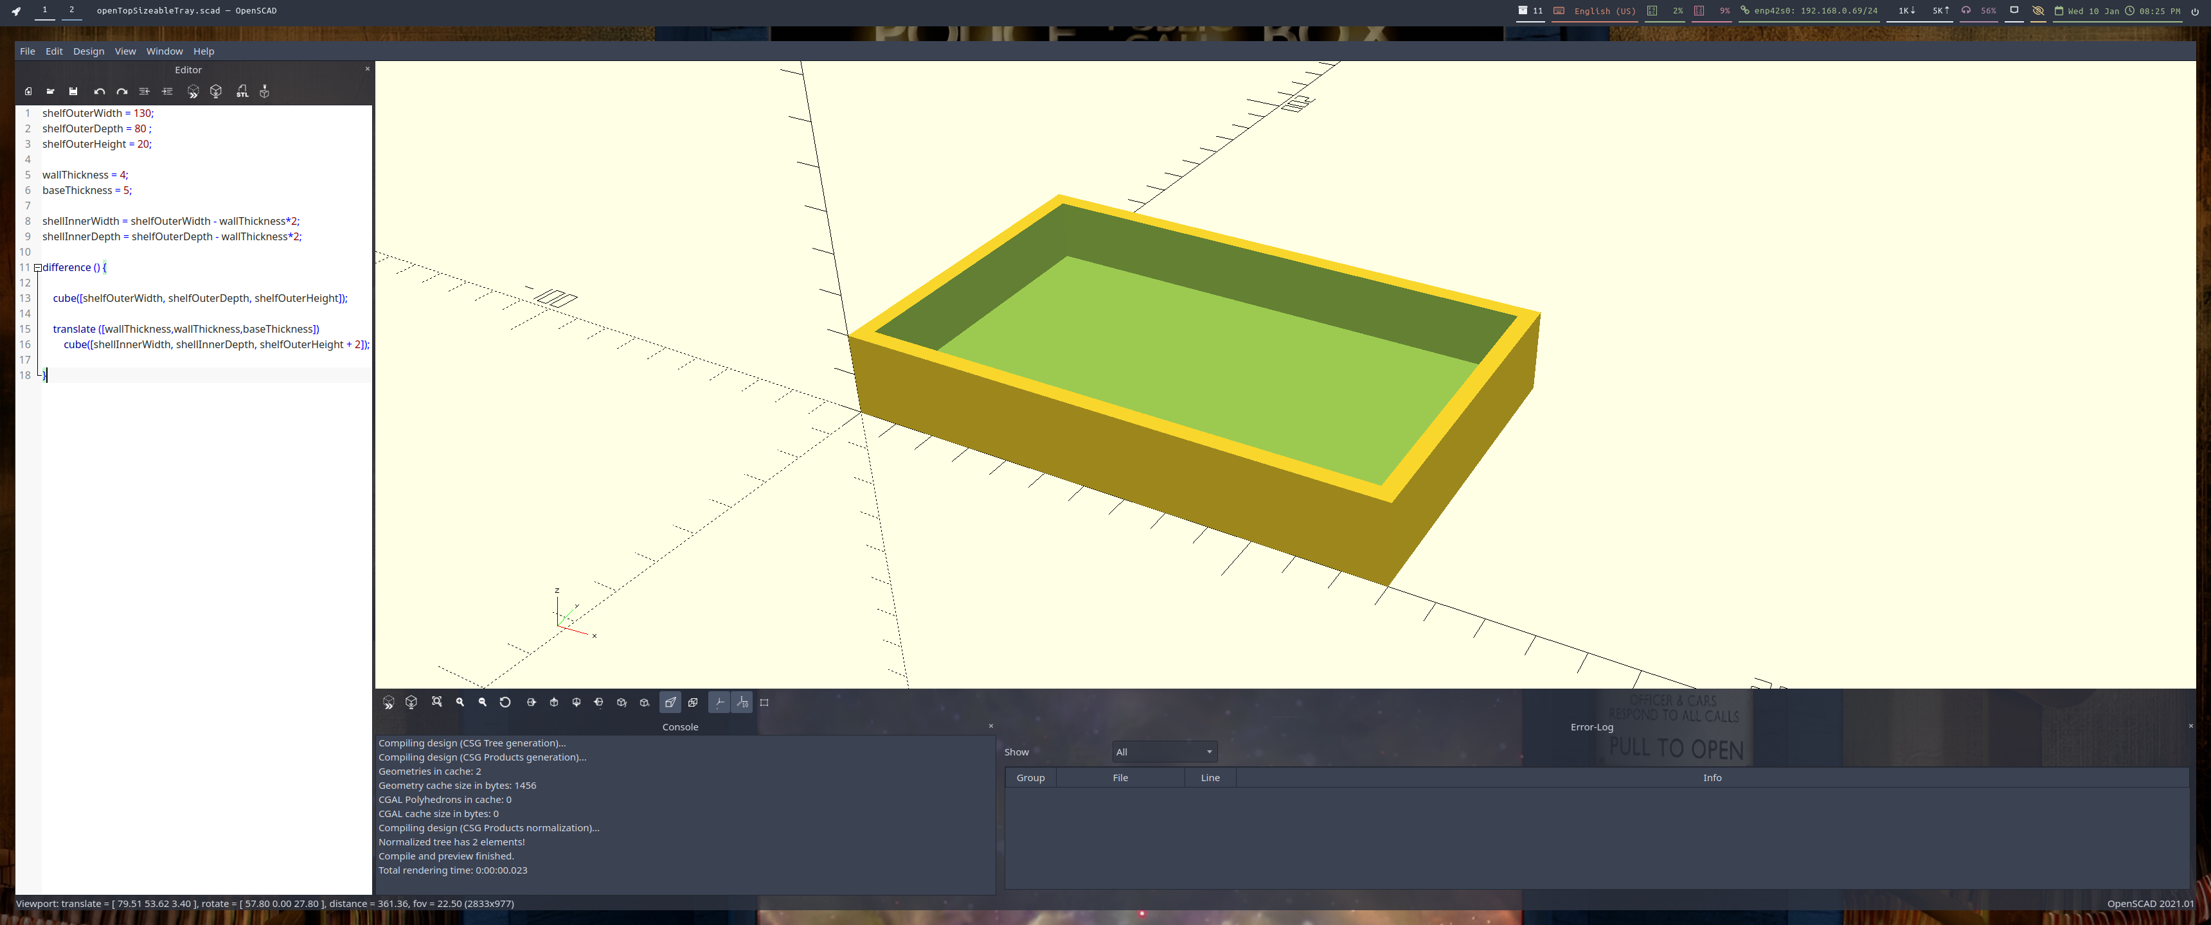
Task: Open the Design menu
Action: click(x=89, y=51)
